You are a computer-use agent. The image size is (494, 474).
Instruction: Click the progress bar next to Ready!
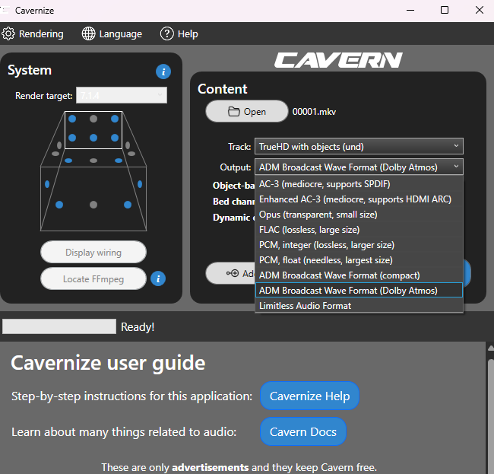click(x=59, y=326)
